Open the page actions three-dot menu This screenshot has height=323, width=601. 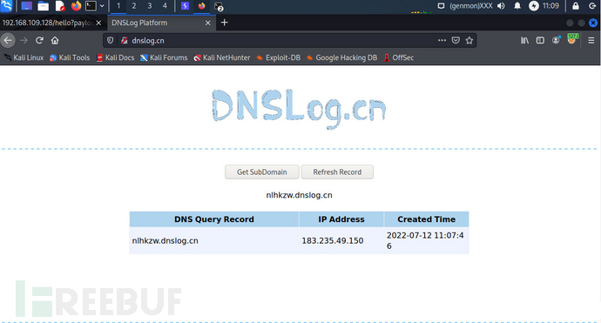click(x=442, y=40)
